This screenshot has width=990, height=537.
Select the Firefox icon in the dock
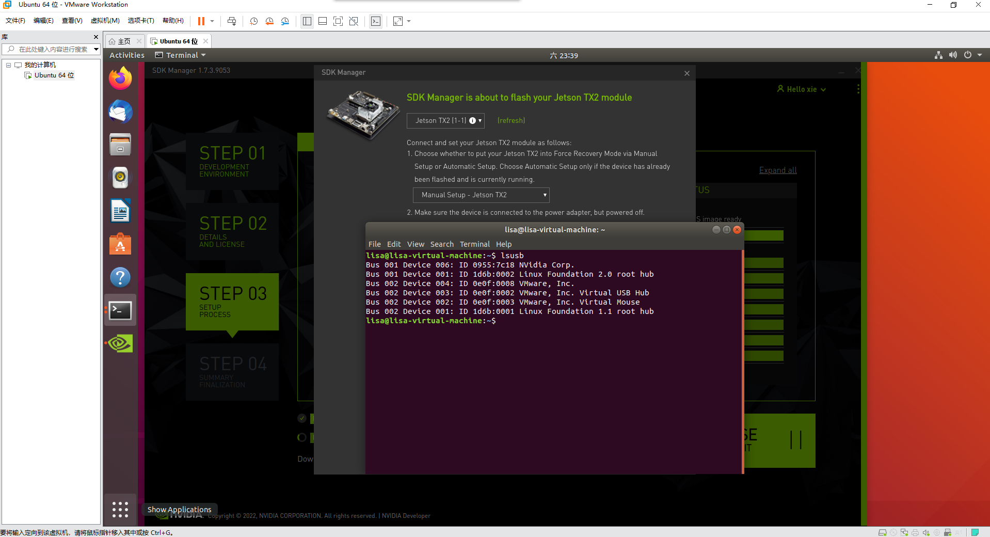click(120, 78)
